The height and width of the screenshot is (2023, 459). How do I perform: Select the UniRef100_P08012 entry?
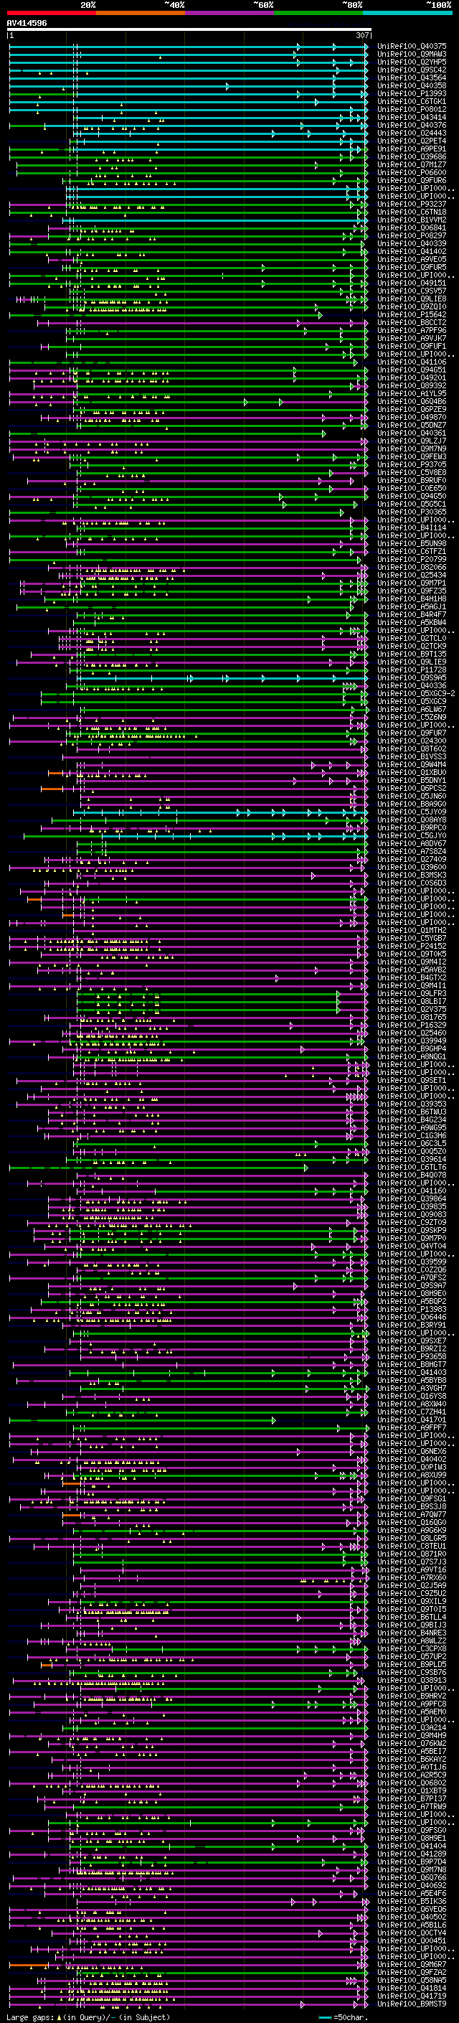pos(412,109)
